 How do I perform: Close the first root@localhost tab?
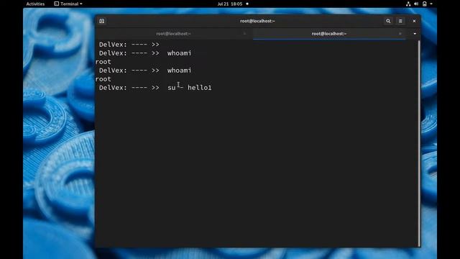244,34
